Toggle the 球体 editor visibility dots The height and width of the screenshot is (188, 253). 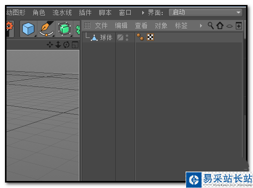click(127, 37)
